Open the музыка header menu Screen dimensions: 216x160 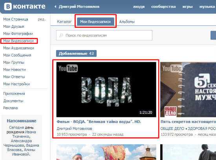(x=207, y=6)
